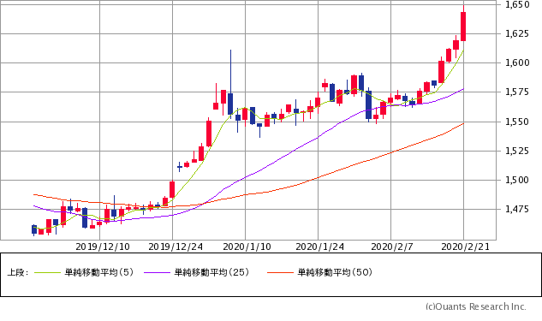Click the 2020/1/24 date label
Image resolution: width=542 pixels, height=321 pixels.
[x=319, y=247]
